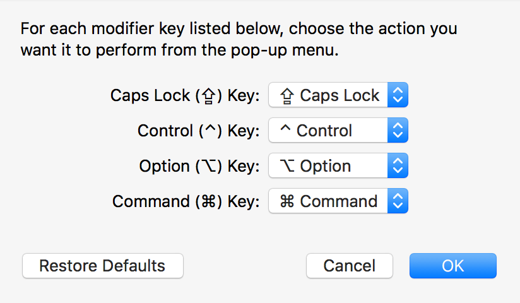Image resolution: width=520 pixels, height=303 pixels.
Task: Click the cloverleaf symbol inside the Command pop-up
Action: (x=287, y=201)
